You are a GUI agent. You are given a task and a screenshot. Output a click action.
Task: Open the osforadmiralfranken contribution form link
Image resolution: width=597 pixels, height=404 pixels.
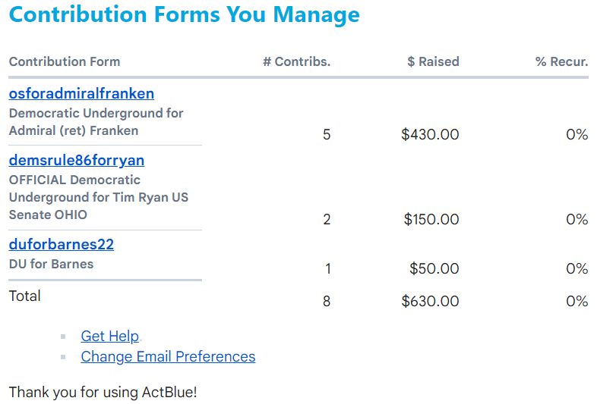(x=81, y=94)
